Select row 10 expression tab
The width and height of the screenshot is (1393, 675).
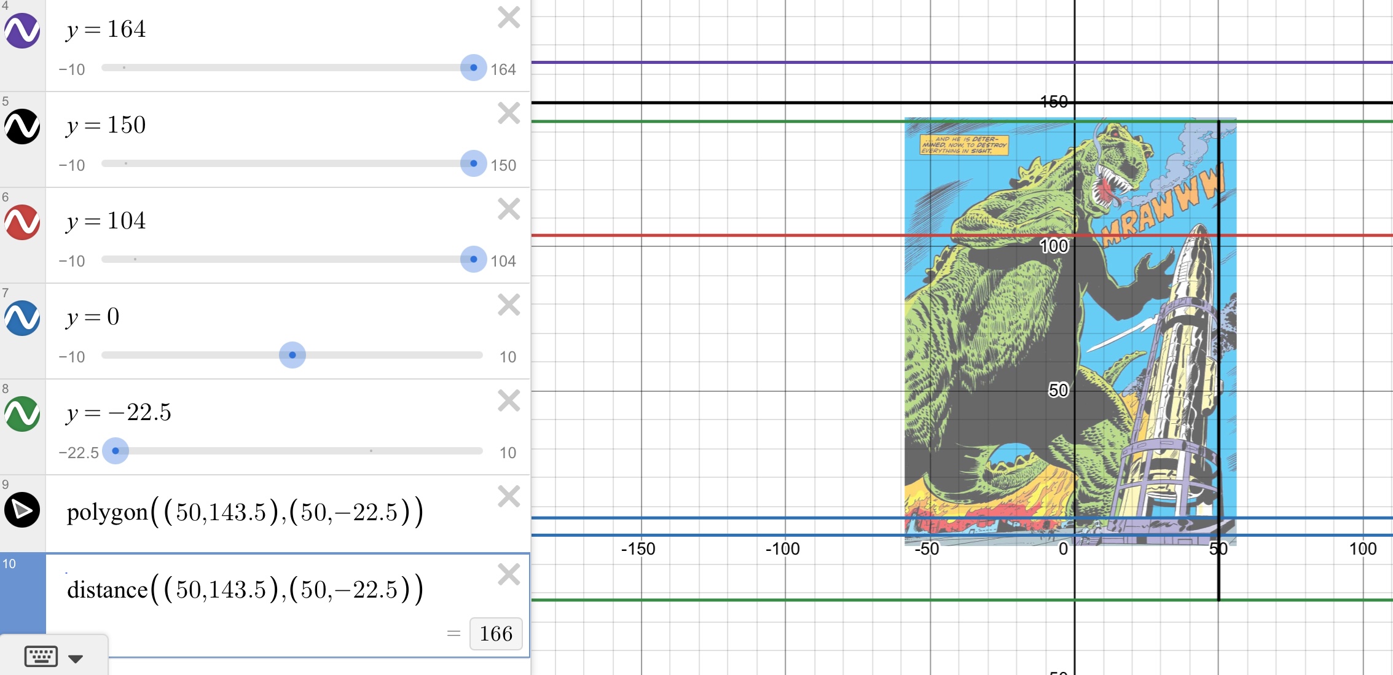(23, 593)
